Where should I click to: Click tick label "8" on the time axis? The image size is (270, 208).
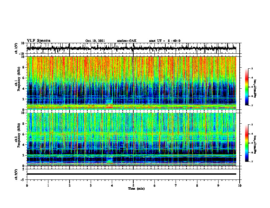tap(197, 186)
